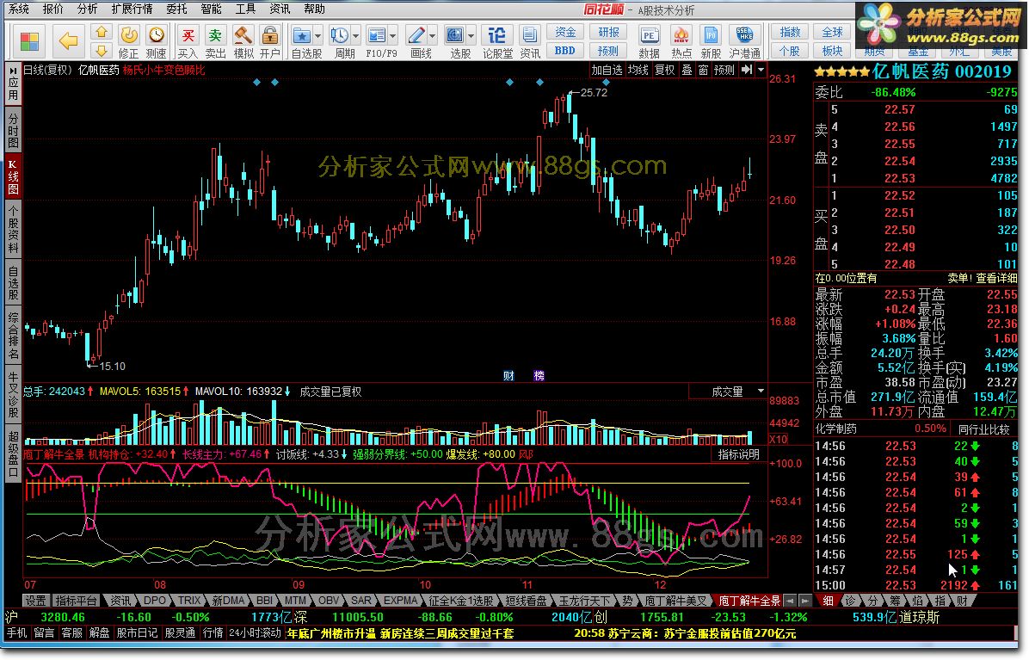Switch to the MTM indicator tab
The image size is (1029, 660).
click(x=294, y=601)
